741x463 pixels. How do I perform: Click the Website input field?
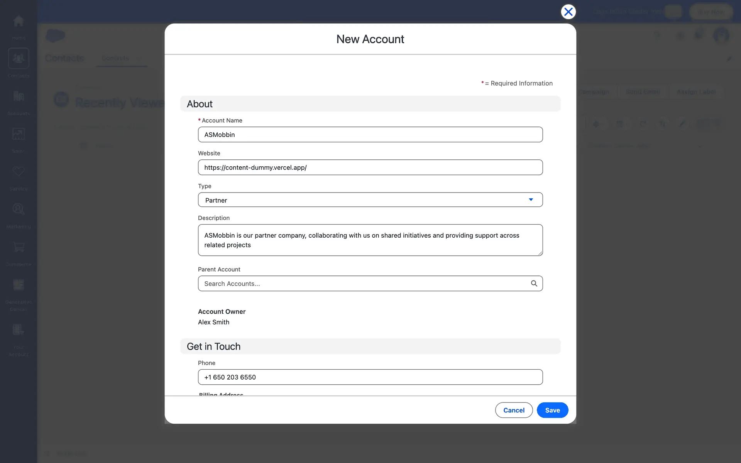(370, 167)
